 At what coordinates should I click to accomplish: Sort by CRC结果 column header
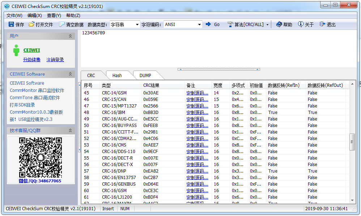tap(162, 85)
